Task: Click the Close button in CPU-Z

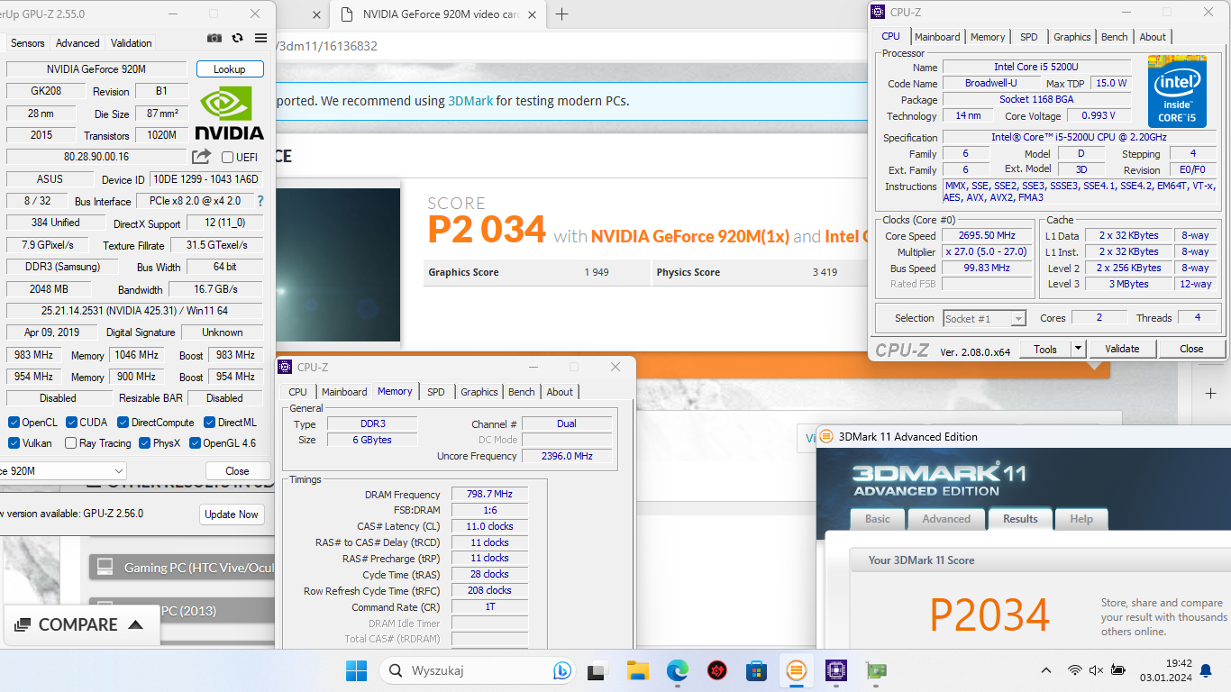Action: 1191,349
